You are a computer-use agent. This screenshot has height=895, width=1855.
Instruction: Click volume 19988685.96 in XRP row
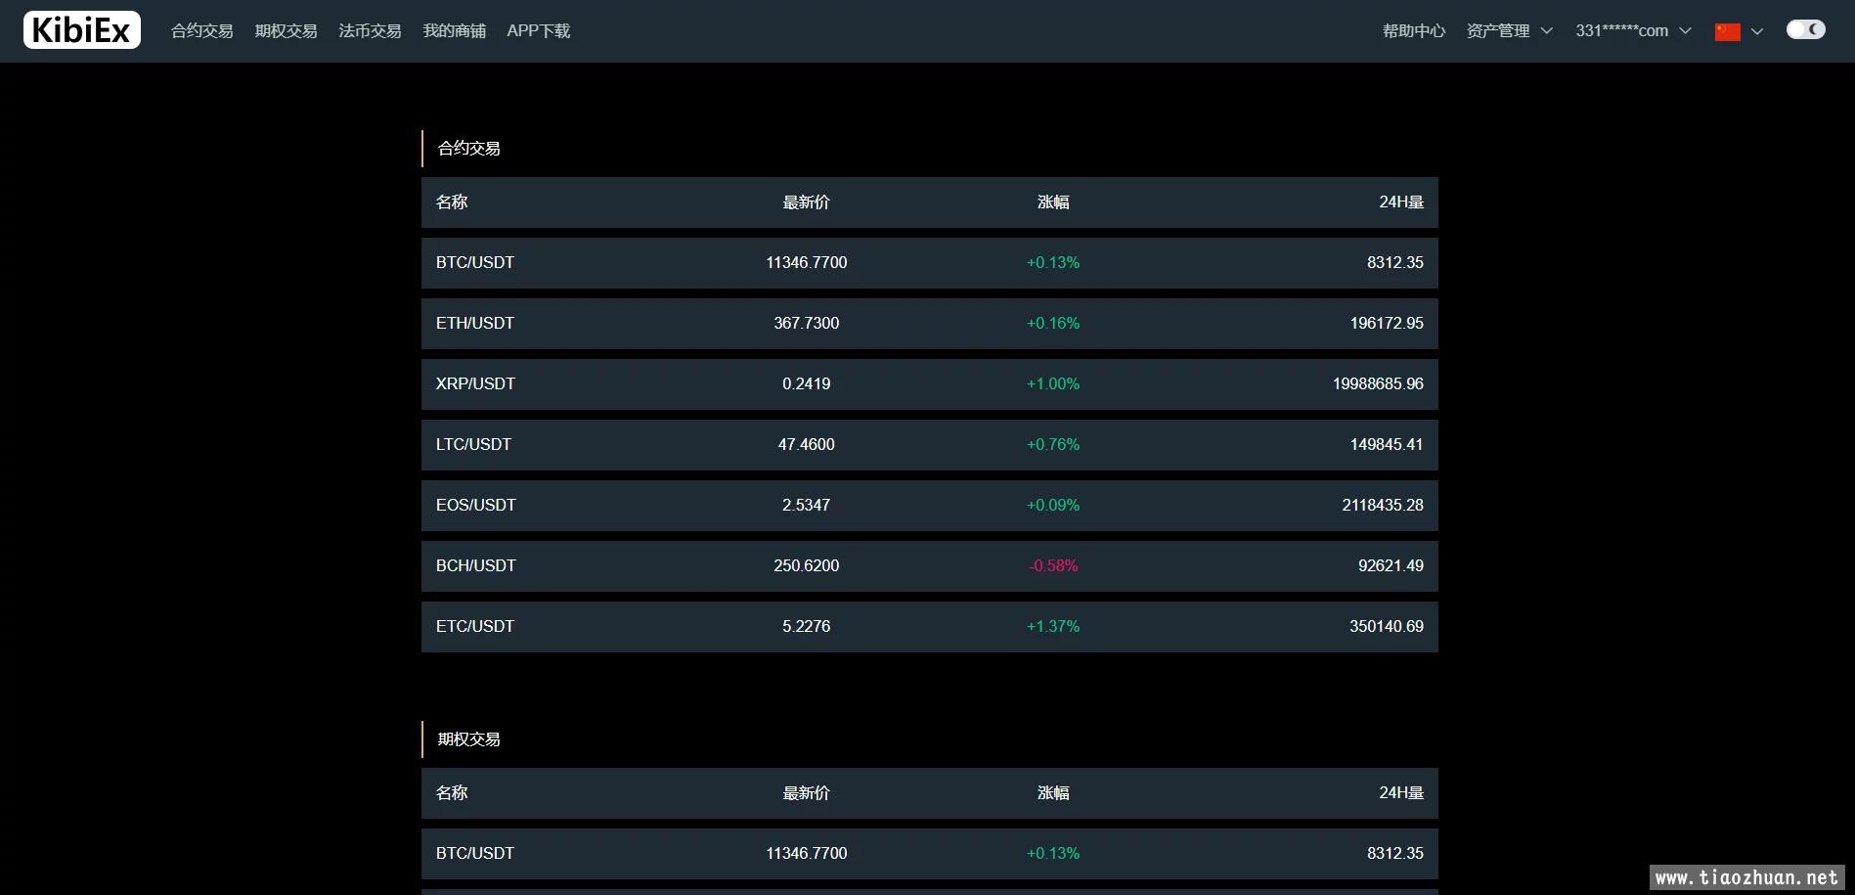pyautogui.click(x=1378, y=384)
